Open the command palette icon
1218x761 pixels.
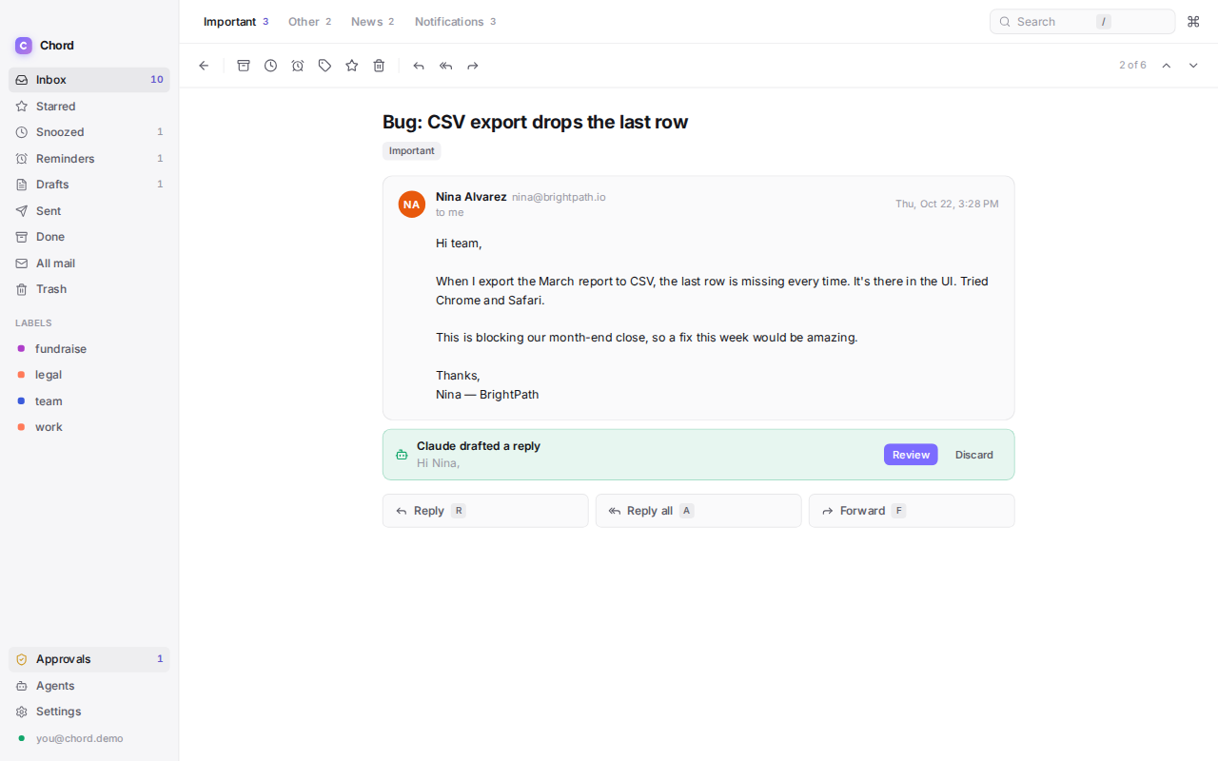pyautogui.click(x=1193, y=22)
